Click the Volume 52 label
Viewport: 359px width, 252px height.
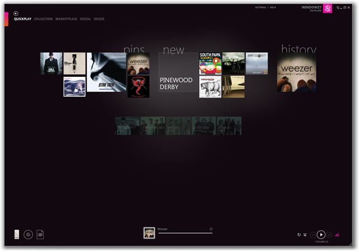[x=321, y=242]
